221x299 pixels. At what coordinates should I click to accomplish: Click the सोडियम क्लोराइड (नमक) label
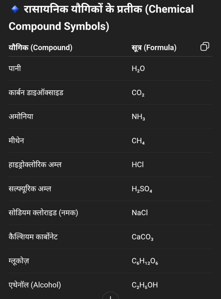tap(43, 213)
